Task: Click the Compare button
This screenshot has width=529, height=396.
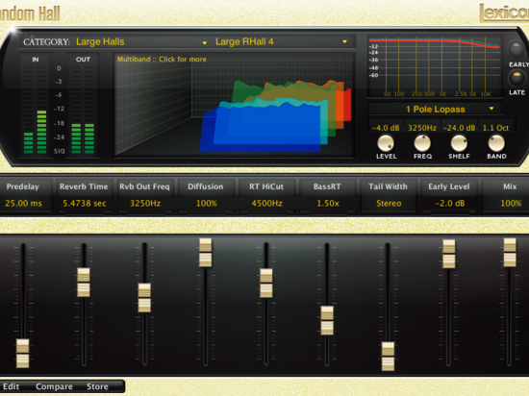Action: (54, 386)
